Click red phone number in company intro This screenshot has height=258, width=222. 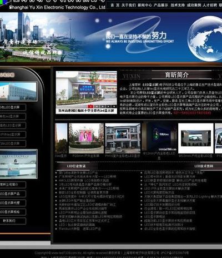pyautogui.click(x=192, y=113)
